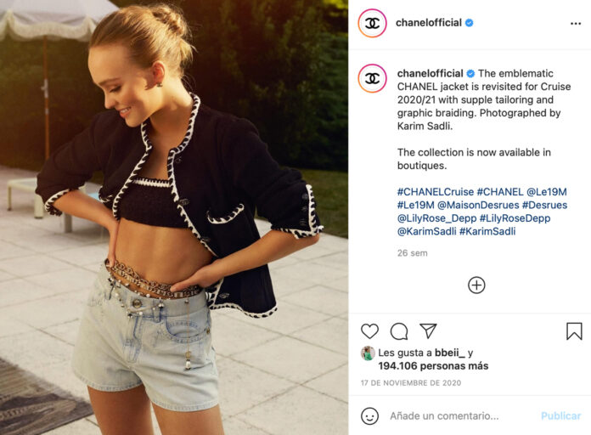The image size is (591, 435).
Task: View the 194.106 personas más likes list
Action: click(x=433, y=366)
